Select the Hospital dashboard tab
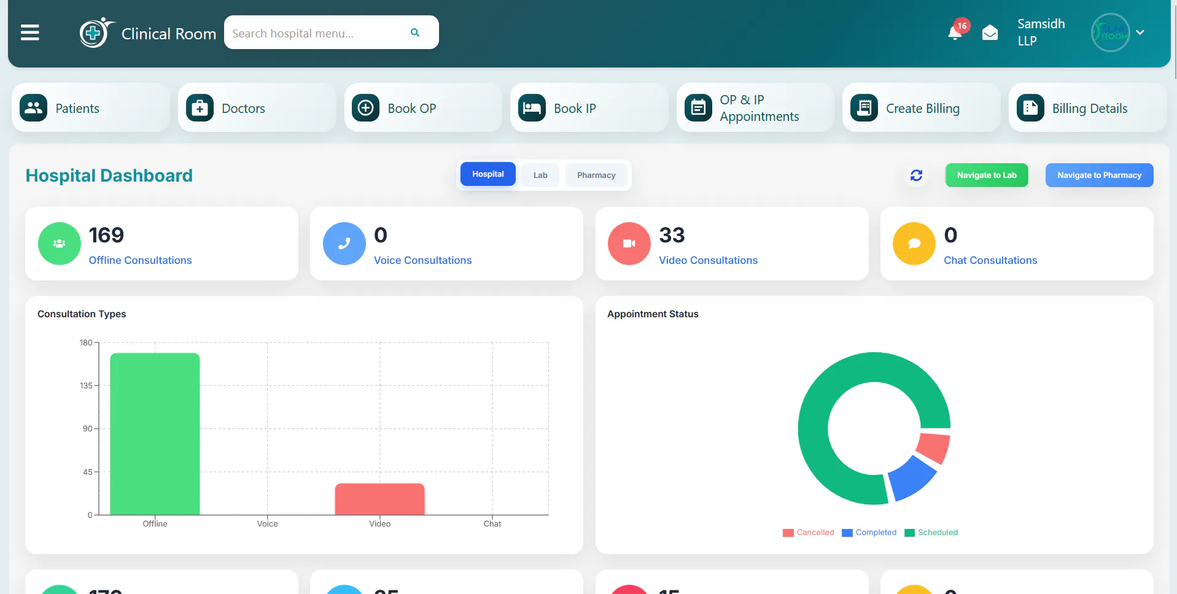Image resolution: width=1177 pixels, height=594 pixels. (488, 174)
